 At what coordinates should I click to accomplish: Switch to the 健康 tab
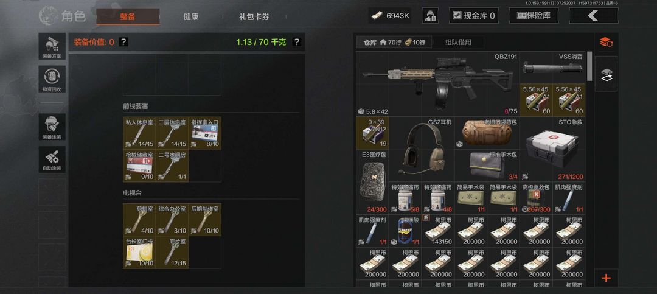(x=190, y=17)
